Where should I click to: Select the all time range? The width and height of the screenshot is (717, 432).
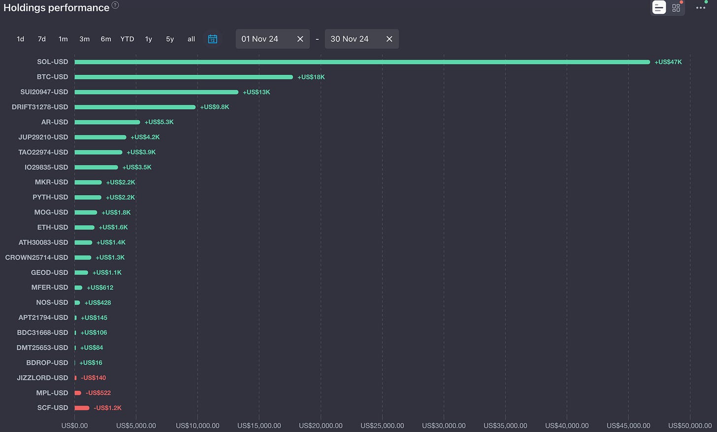[x=191, y=39]
